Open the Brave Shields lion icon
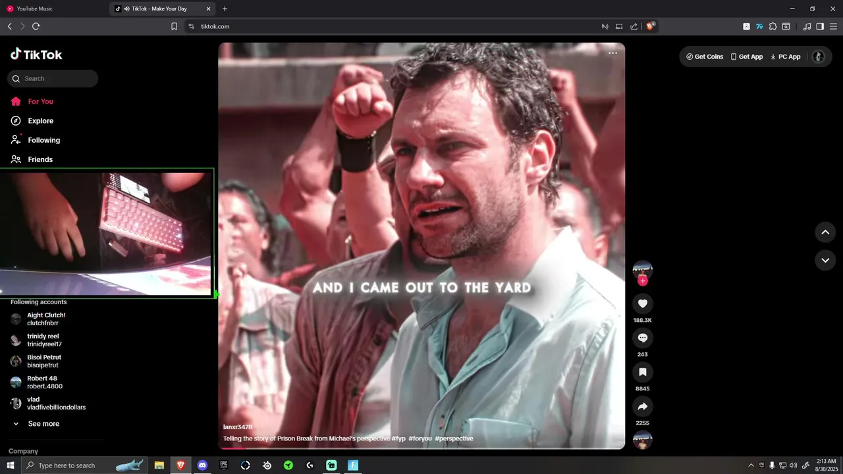Screen dimensions: 843x474 pos(651,26)
